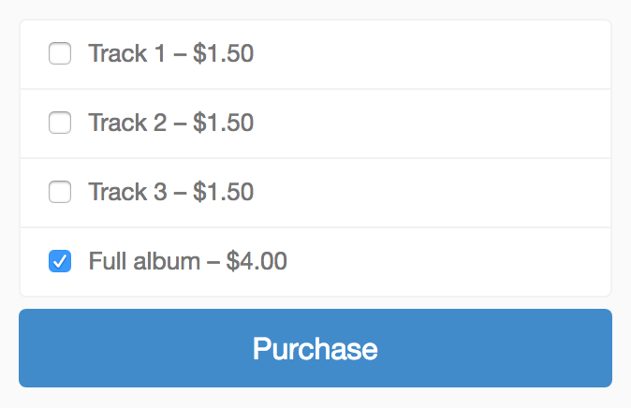Check the Track 1 checkbox

click(x=60, y=54)
